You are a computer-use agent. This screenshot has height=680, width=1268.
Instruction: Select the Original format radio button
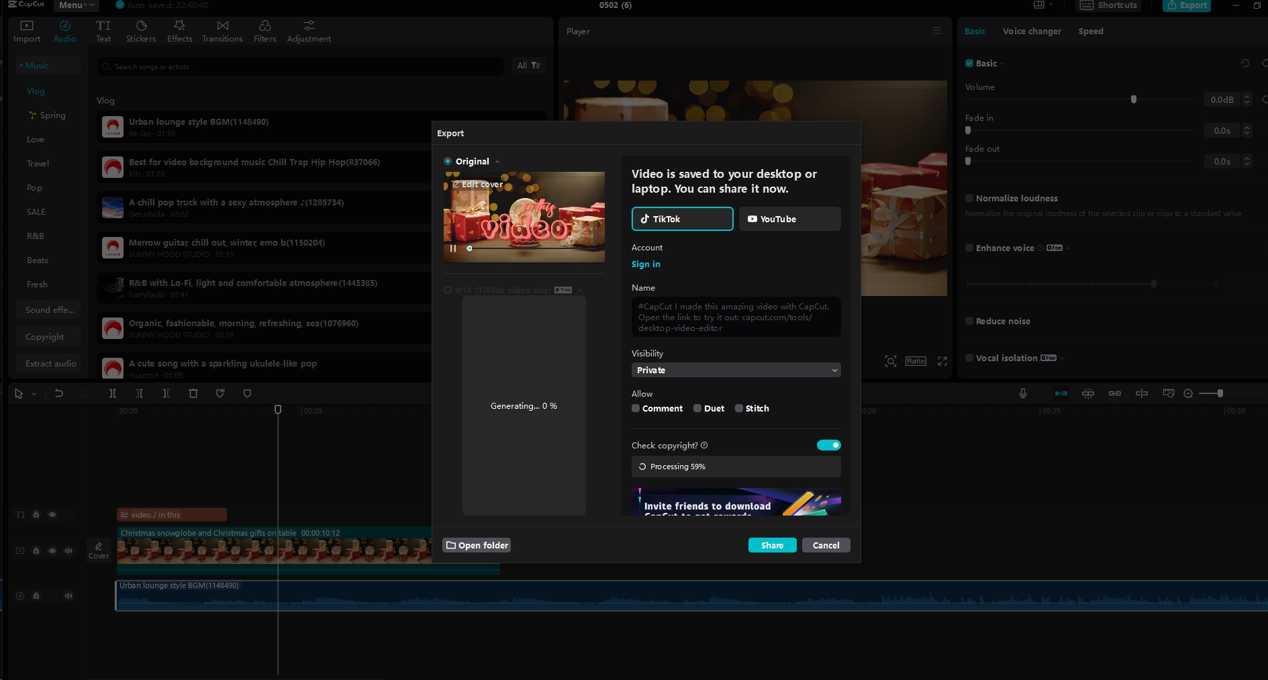(x=448, y=161)
